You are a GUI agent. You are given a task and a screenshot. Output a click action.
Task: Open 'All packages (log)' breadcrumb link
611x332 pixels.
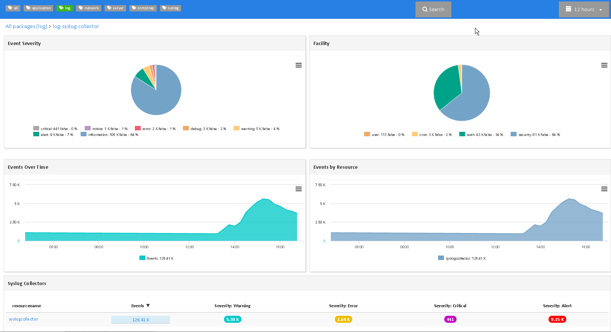click(26, 27)
